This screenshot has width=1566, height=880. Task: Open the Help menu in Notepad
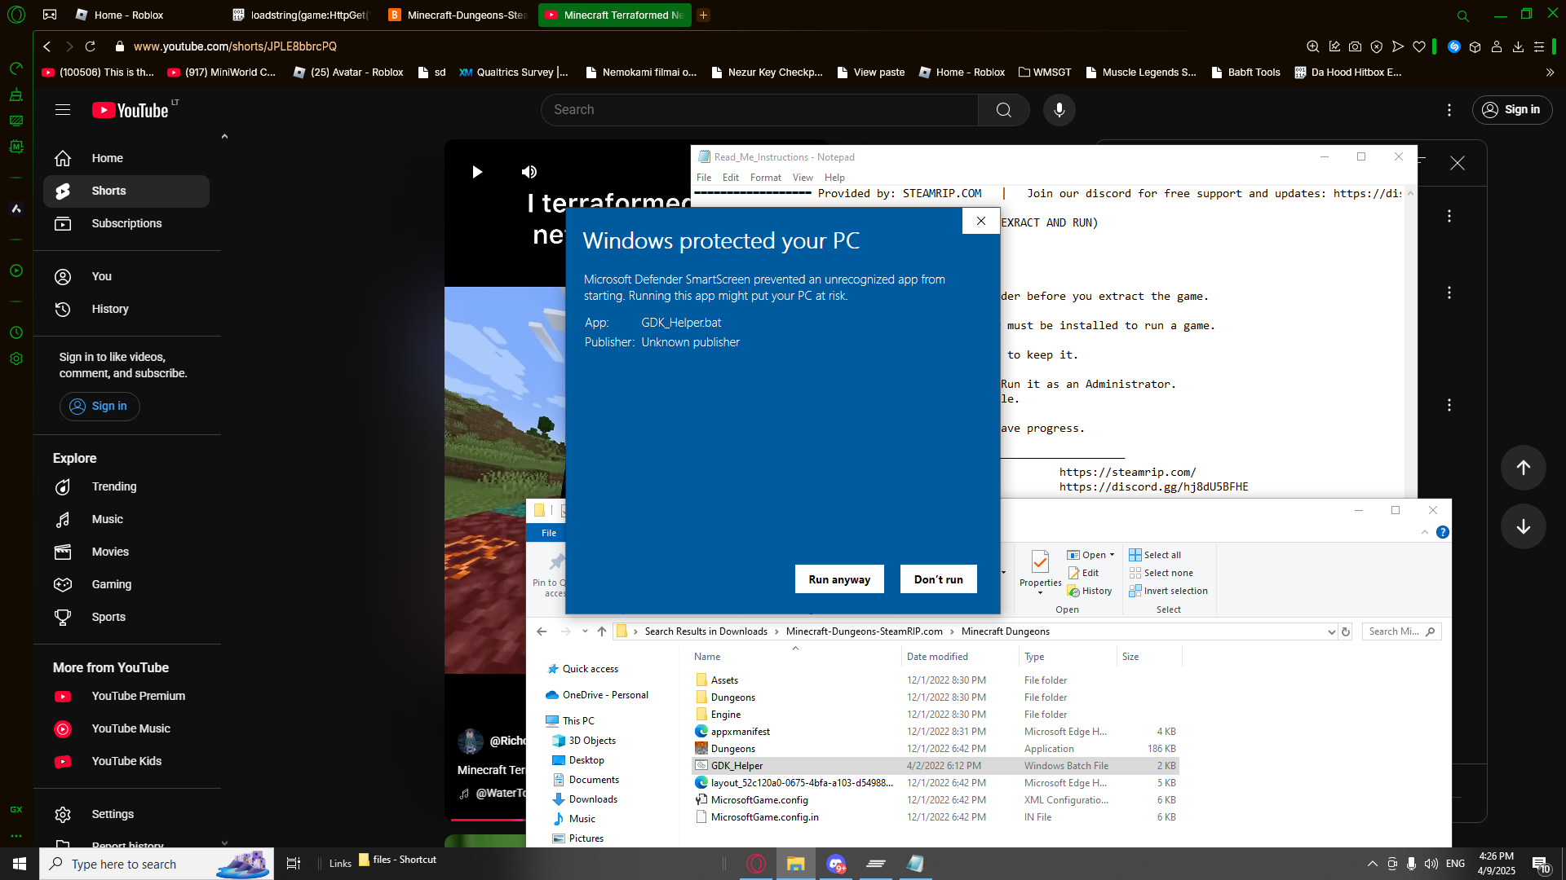click(x=834, y=178)
